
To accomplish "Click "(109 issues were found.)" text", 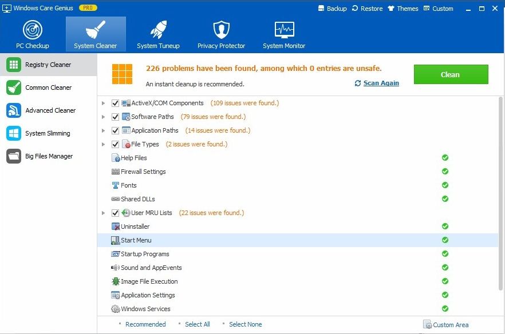I will (245, 103).
